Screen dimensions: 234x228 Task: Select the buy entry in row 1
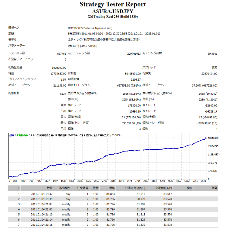coord(68,194)
